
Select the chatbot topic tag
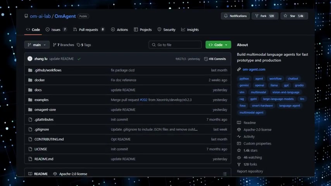click(x=293, y=79)
